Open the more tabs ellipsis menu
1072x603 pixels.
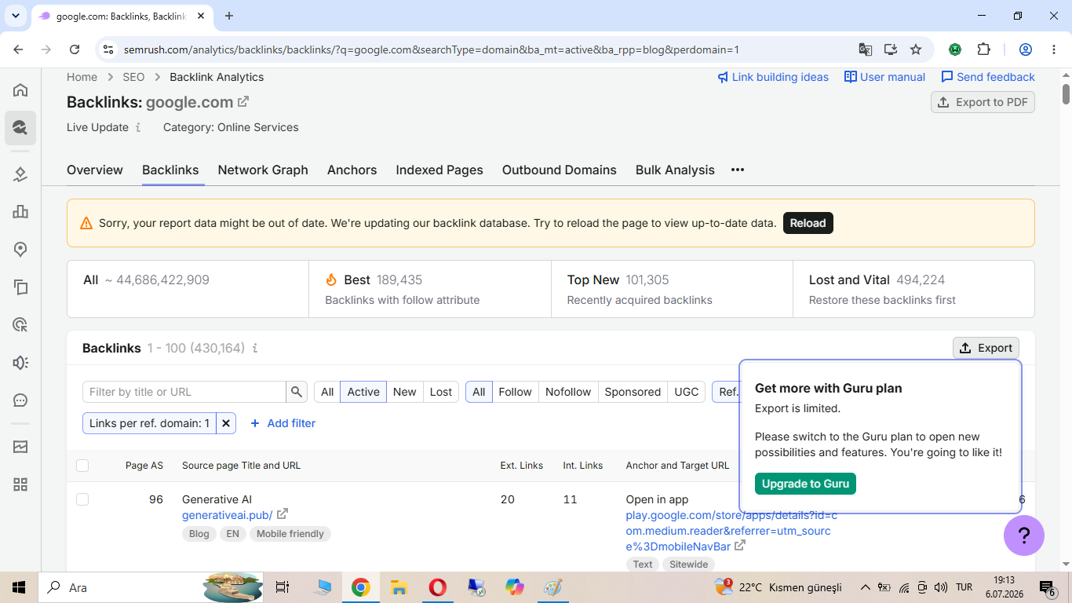[x=738, y=170]
